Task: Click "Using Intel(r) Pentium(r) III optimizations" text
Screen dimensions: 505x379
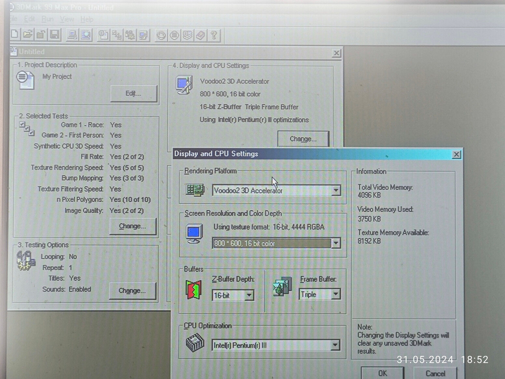Action: pyautogui.click(x=254, y=120)
